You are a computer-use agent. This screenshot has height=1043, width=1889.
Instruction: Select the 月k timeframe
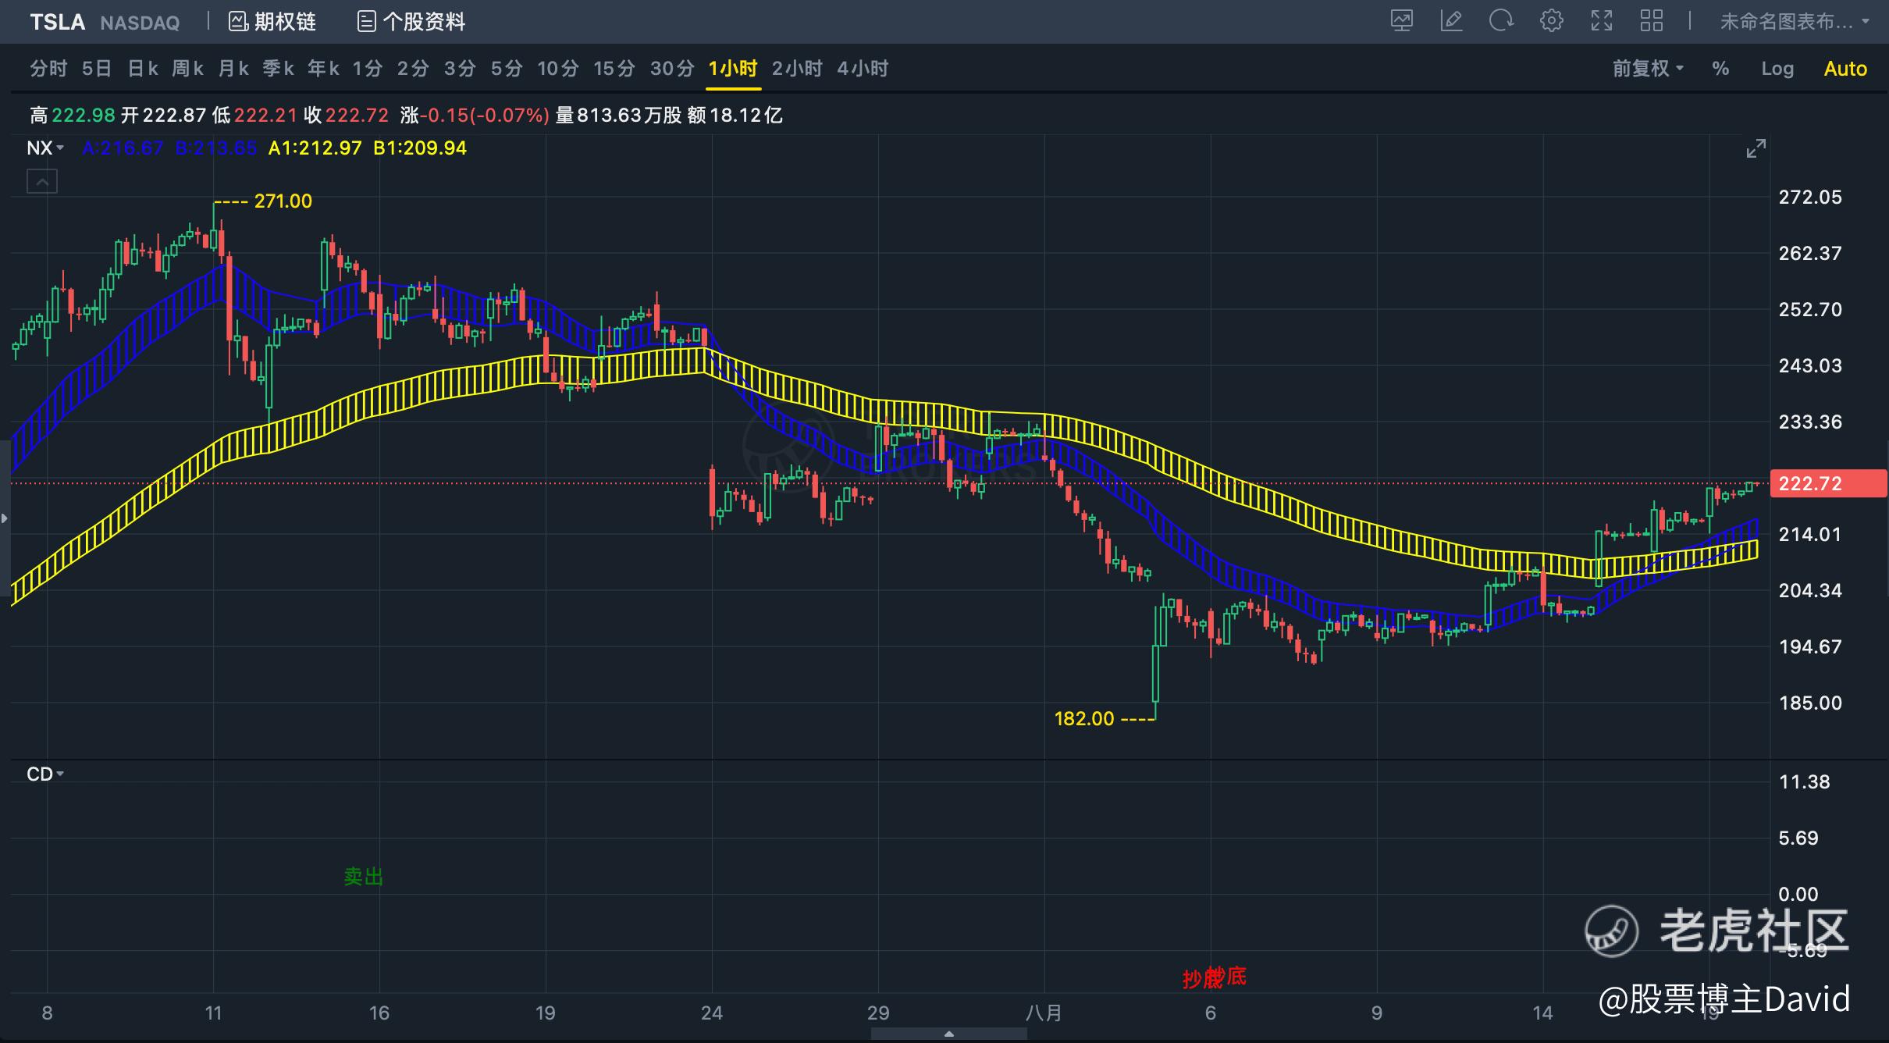click(233, 69)
